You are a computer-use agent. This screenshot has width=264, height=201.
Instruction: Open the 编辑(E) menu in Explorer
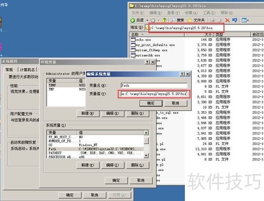point(155,13)
